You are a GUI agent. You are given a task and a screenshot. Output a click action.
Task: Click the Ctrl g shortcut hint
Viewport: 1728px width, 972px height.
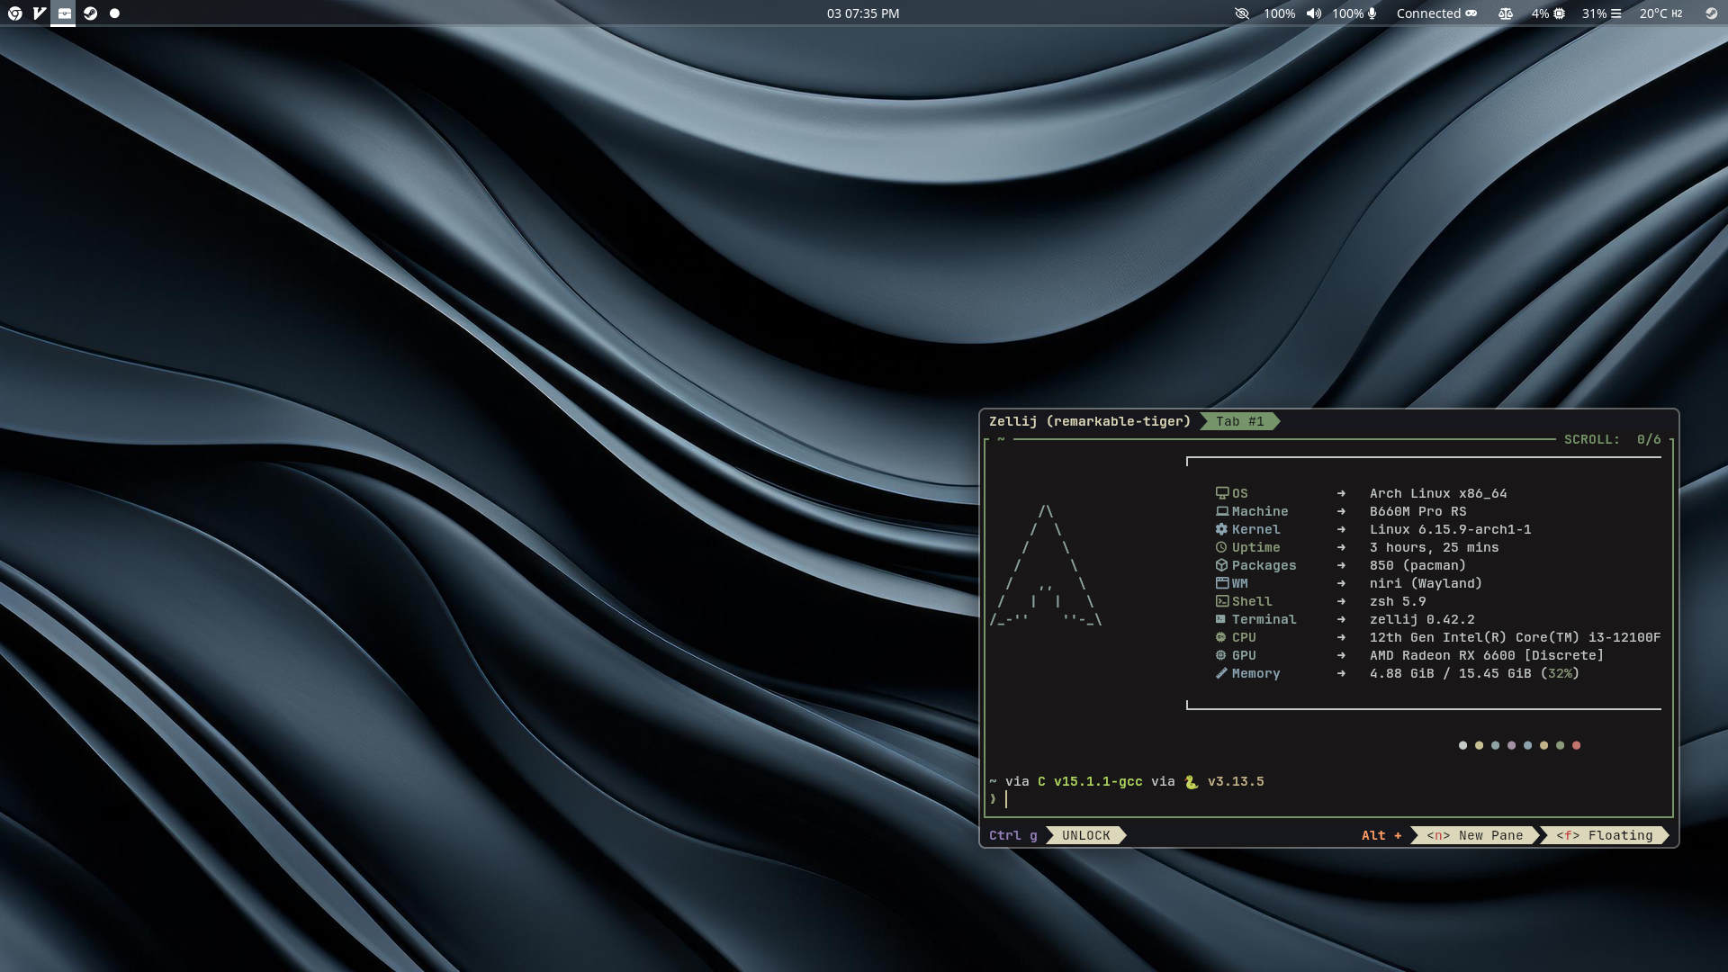[x=1012, y=835]
